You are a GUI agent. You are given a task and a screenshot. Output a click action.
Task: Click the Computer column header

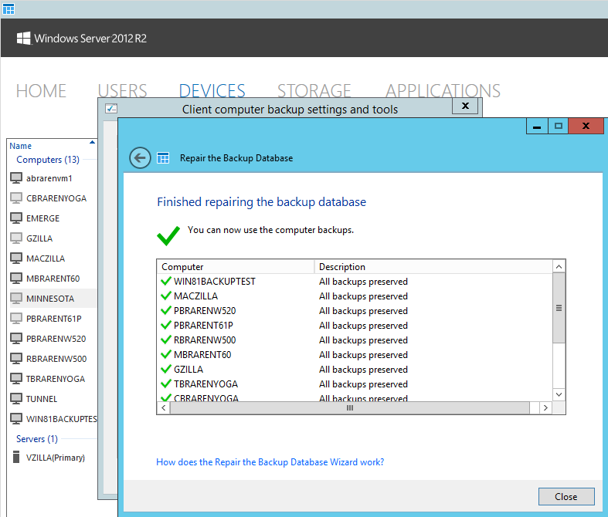[236, 267]
